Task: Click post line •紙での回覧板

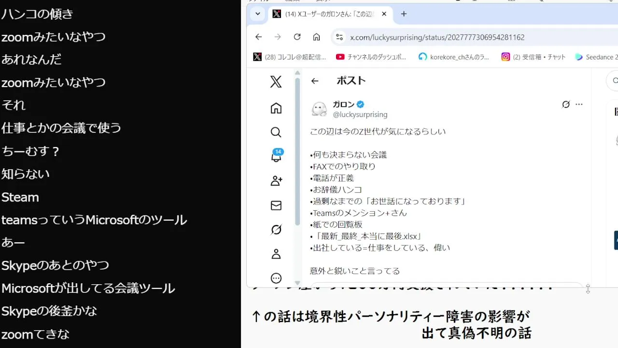Action: (x=336, y=224)
